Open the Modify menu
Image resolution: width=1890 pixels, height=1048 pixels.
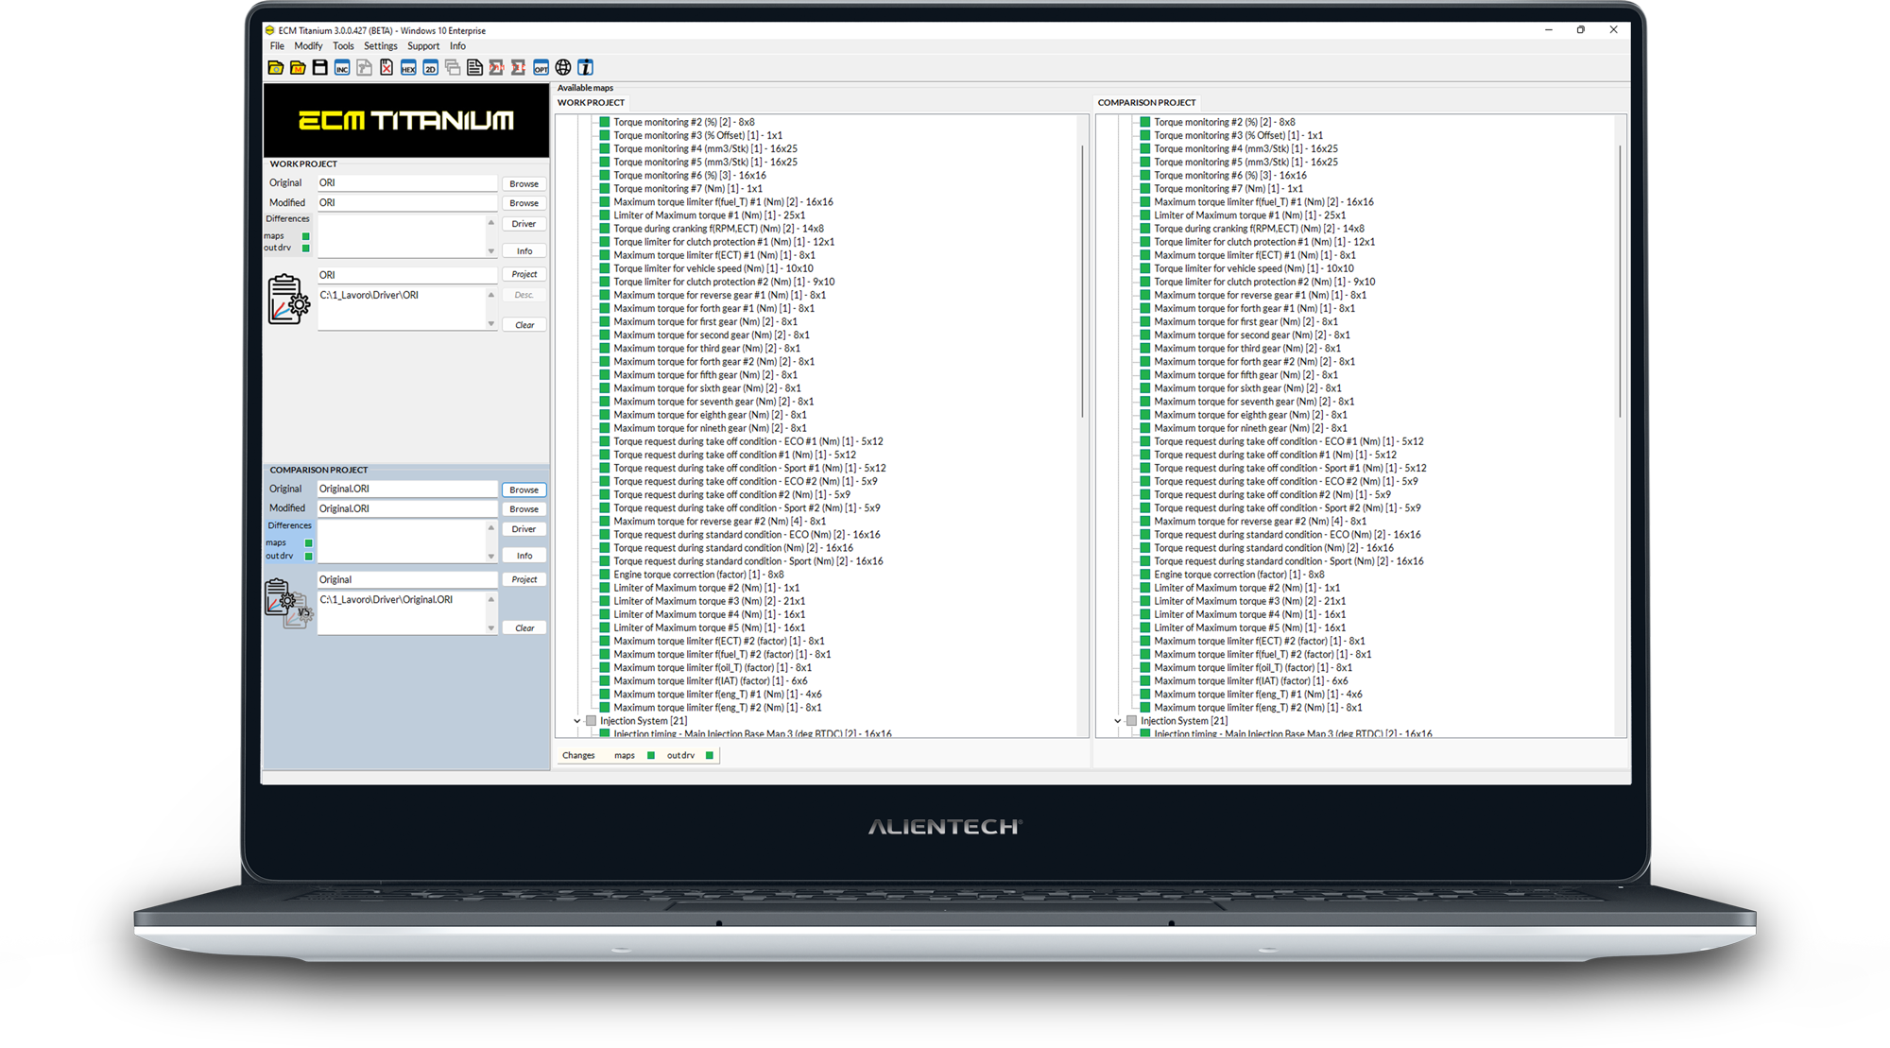308,46
